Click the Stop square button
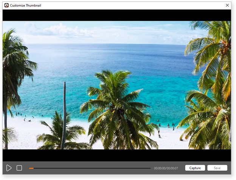 (x=19, y=168)
